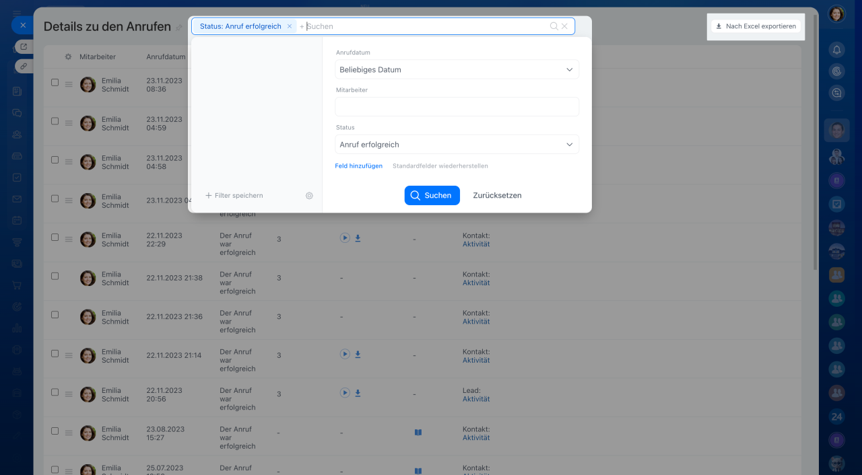The width and height of the screenshot is (862, 475).
Task: Tick checkbox for the 23.11.2023 08:36 call
Action: click(55, 83)
